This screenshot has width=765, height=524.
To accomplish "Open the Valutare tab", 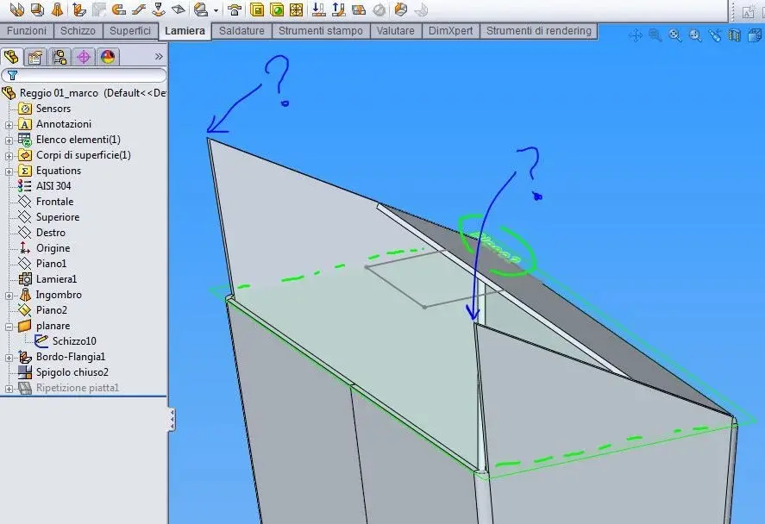I will (396, 31).
